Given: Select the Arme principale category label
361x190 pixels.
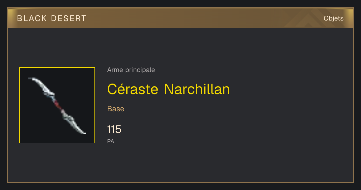Looking at the screenshot, I should pos(131,70).
